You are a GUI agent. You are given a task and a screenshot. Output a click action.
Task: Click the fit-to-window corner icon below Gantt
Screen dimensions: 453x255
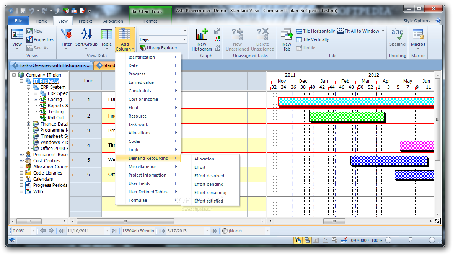[438, 221]
